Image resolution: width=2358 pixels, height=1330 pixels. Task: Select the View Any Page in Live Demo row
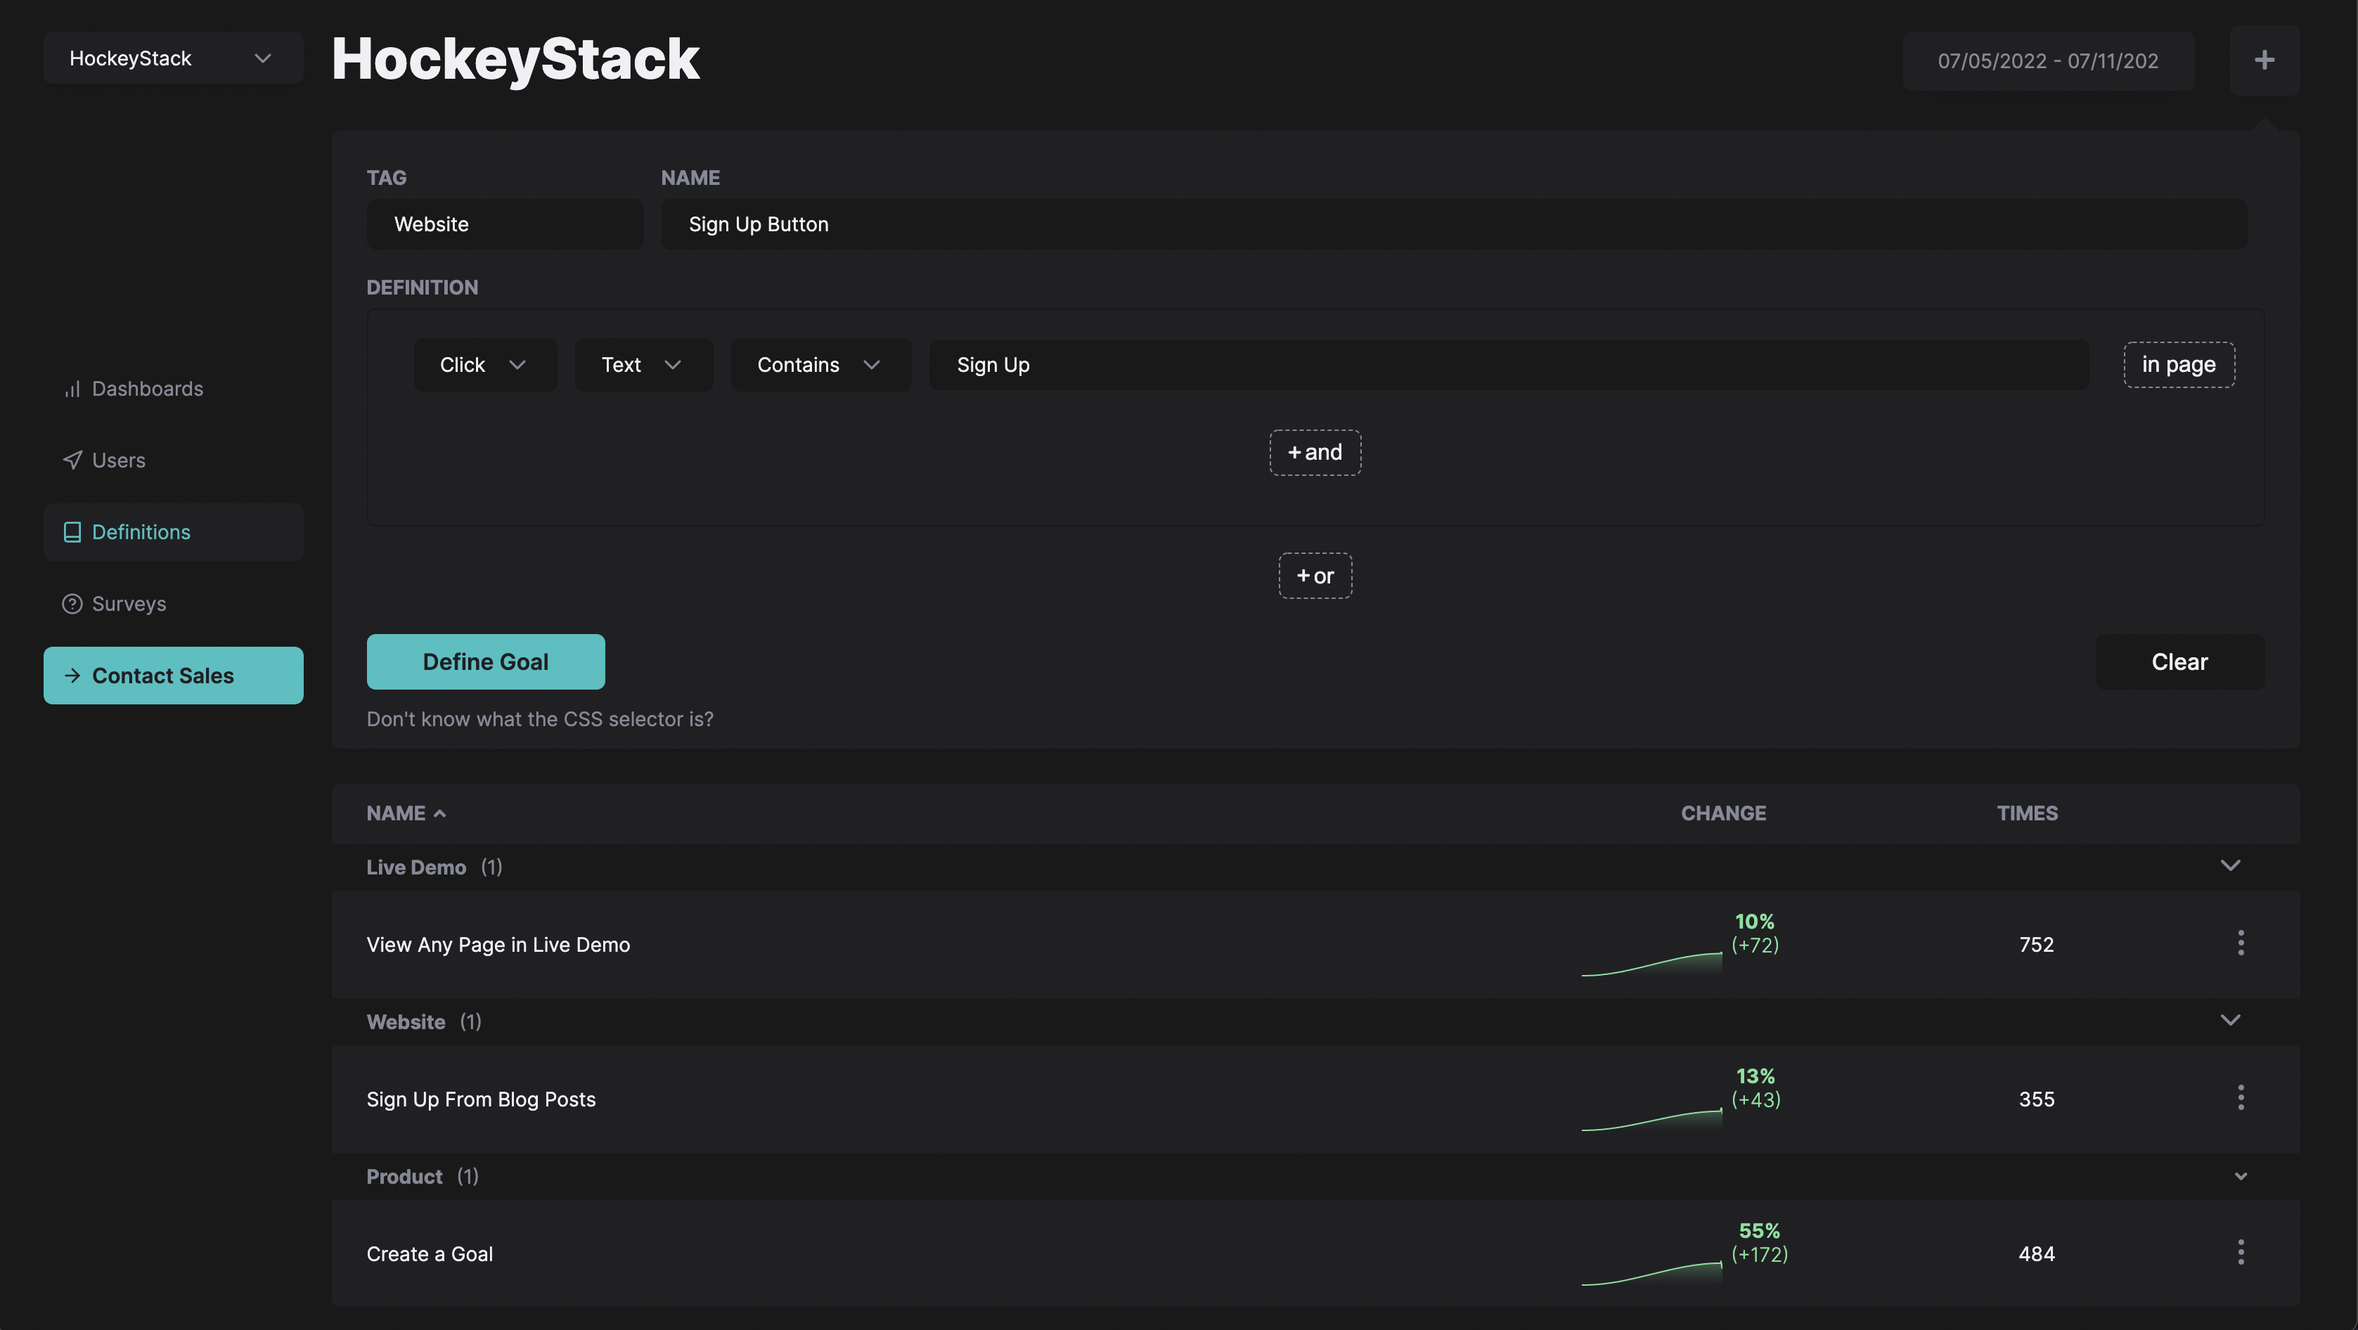1315,945
